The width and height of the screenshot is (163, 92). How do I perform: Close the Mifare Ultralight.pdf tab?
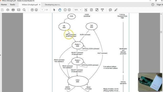(40, 5)
